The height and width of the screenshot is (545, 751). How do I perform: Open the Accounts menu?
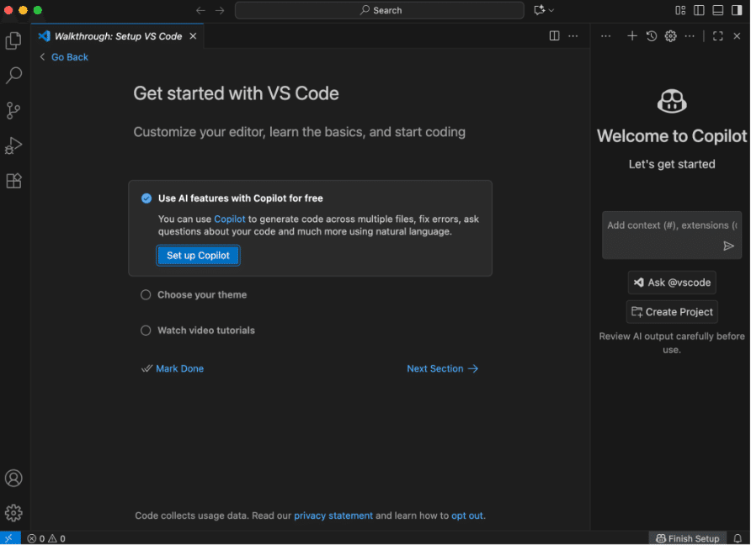13,479
